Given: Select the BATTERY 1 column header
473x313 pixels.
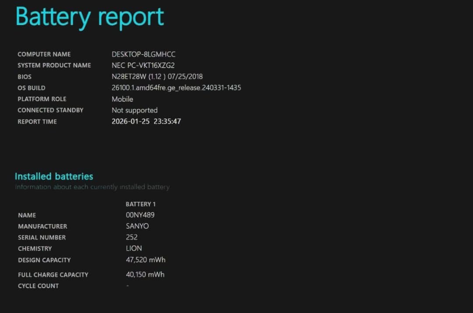Looking at the screenshot, I should pyautogui.click(x=141, y=204).
